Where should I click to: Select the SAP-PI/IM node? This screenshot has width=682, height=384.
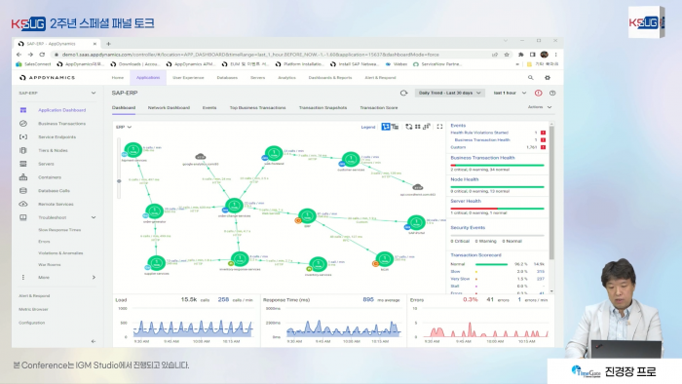(416, 222)
